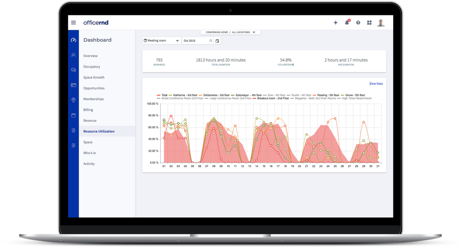Open Revenue dashboard page
This screenshot has height=247, width=461.
(x=90, y=121)
